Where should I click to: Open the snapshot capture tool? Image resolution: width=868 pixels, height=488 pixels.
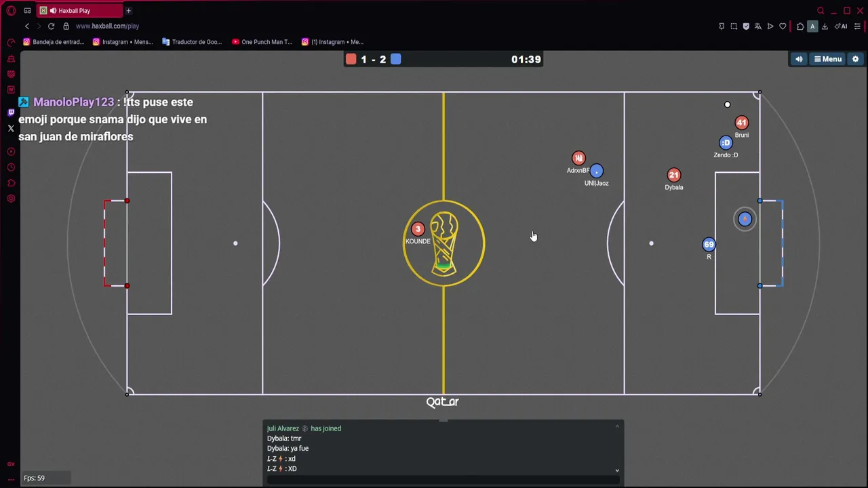point(734,26)
